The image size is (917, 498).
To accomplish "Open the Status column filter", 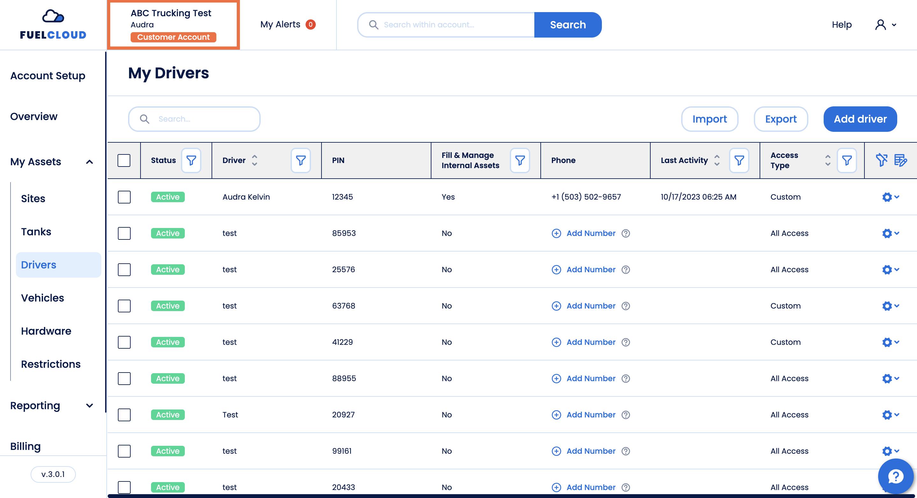I will (191, 160).
